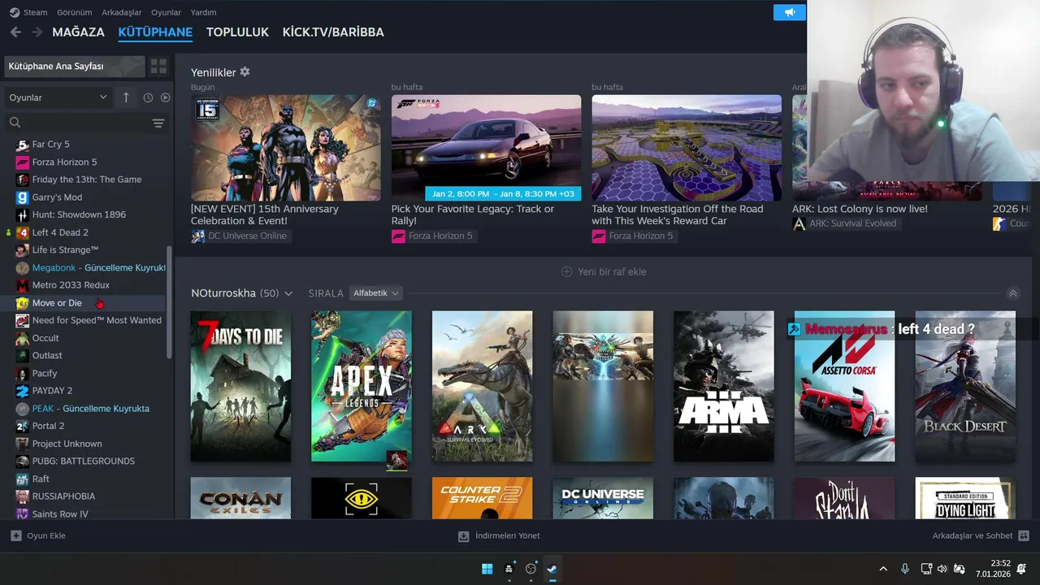Click the Garry's Mod game icon

point(23,197)
